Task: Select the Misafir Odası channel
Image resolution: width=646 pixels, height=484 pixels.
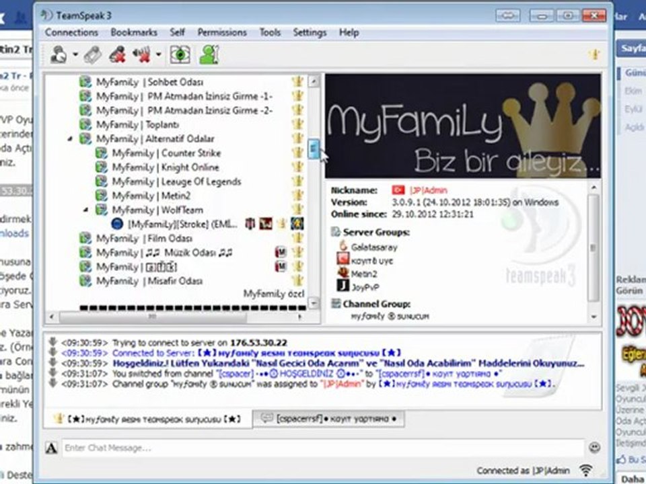Action: point(149,281)
